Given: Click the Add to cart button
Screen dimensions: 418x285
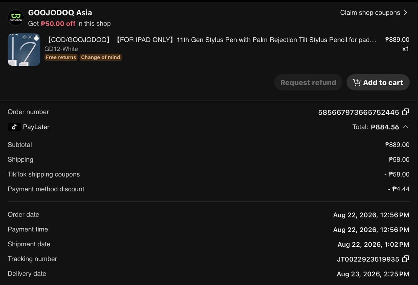Looking at the screenshot, I should tap(378, 82).
